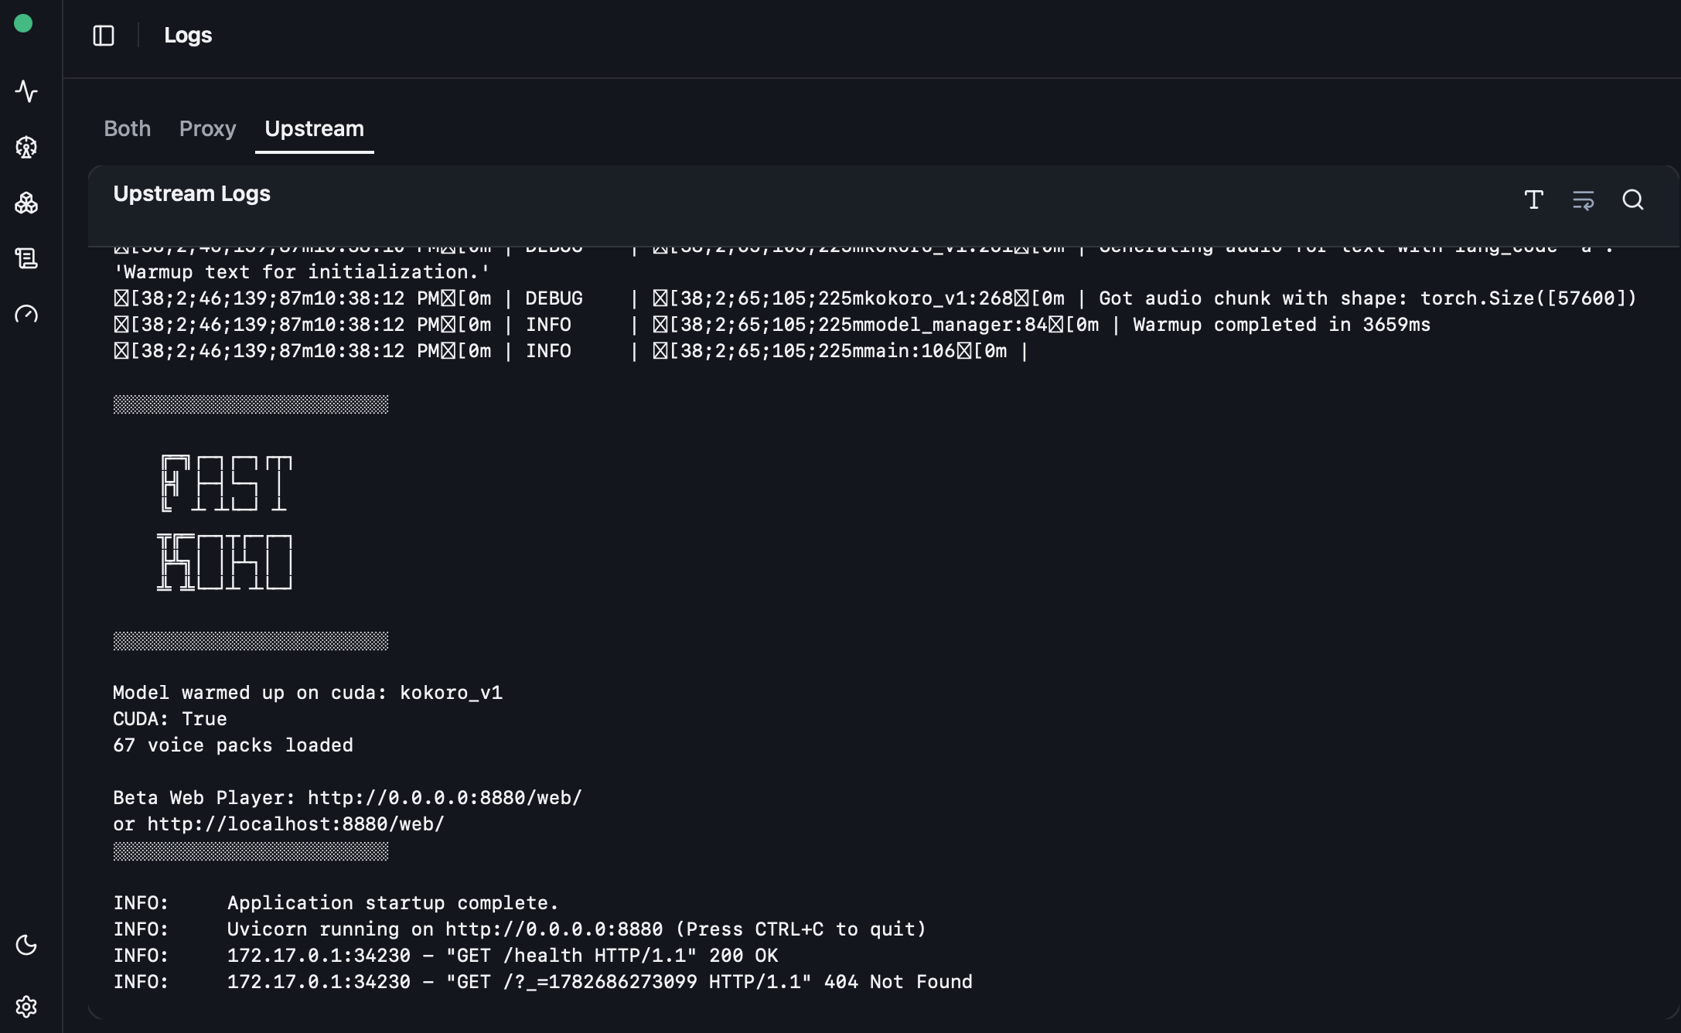Viewport: 1681px width, 1033px height.
Task: Open the Performance gauge icon in the sidebar
Action: tap(26, 314)
